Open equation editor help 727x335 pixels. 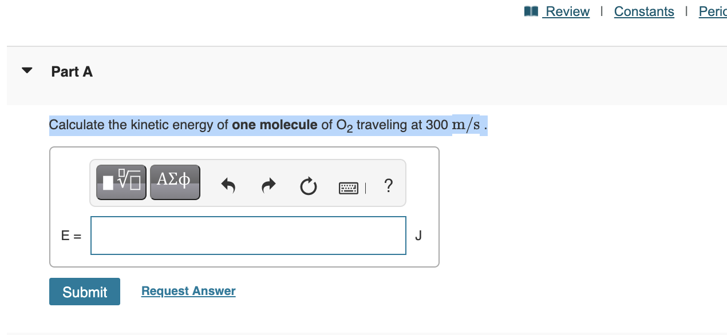pos(388,186)
